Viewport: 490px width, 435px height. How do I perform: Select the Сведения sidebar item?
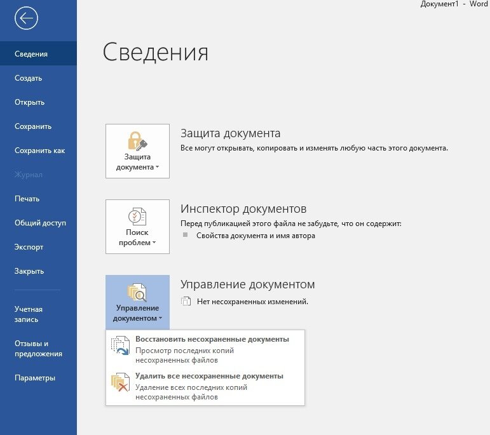pyautogui.click(x=38, y=54)
